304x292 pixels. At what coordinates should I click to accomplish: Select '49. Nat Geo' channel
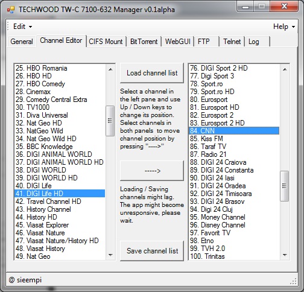(x=60, y=256)
